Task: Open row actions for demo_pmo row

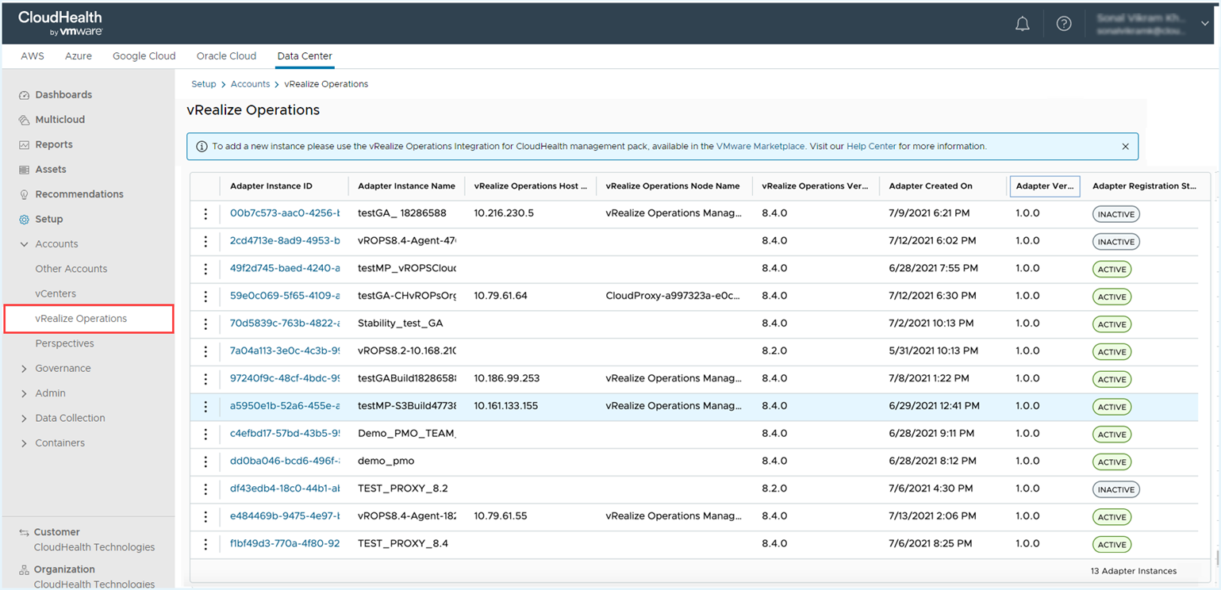Action: (205, 461)
